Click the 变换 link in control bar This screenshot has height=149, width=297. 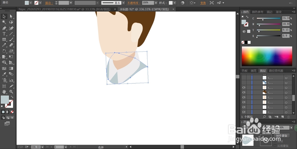tap(203, 3)
